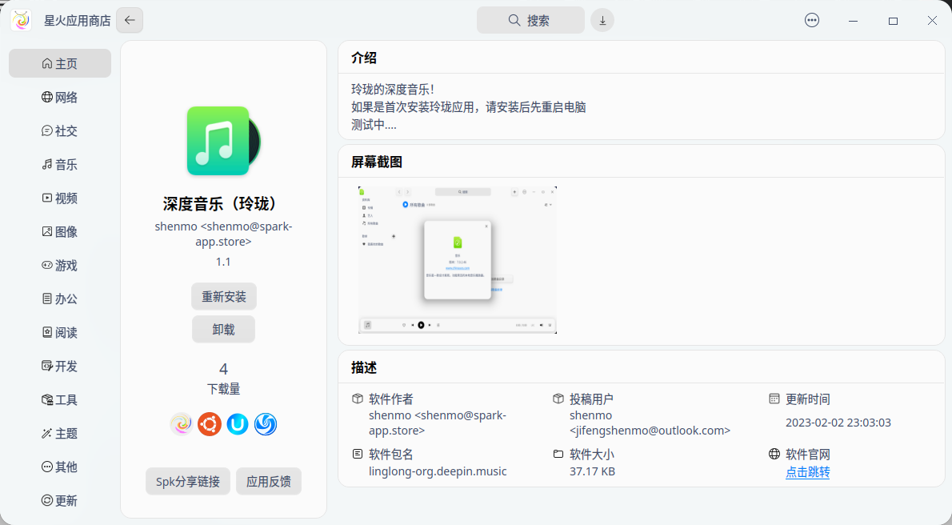Open the 办公 category

coord(59,299)
